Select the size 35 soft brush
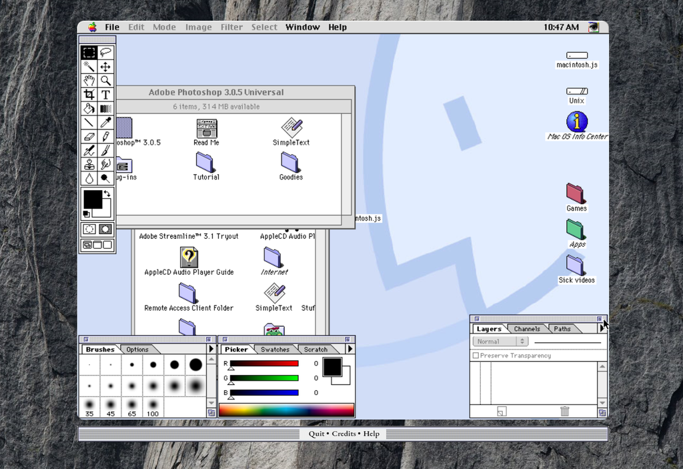 89,407
